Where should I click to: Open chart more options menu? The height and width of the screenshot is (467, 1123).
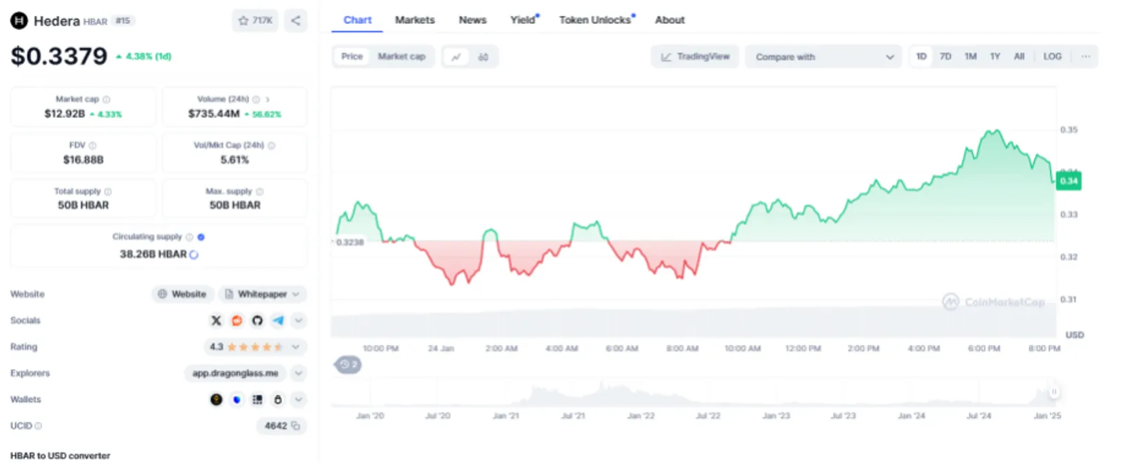point(1086,57)
